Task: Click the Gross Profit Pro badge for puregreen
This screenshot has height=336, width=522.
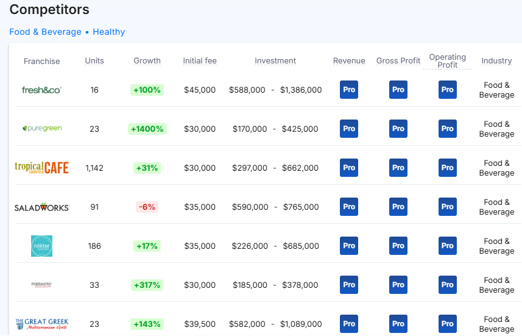Action: tap(398, 129)
